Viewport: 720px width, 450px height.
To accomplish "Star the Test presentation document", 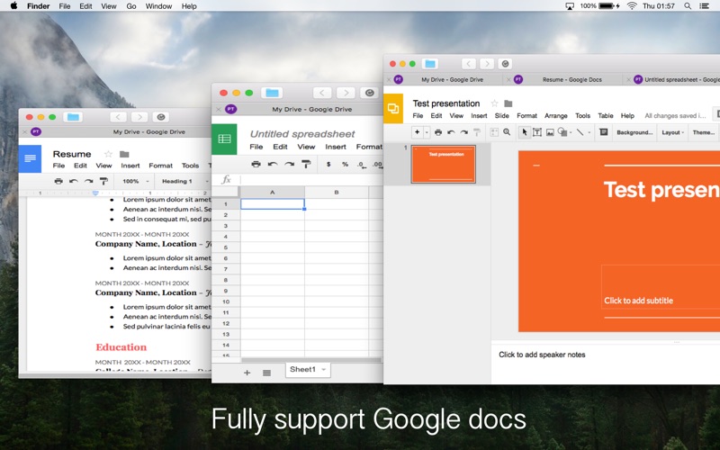I will (x=494, y=103).
